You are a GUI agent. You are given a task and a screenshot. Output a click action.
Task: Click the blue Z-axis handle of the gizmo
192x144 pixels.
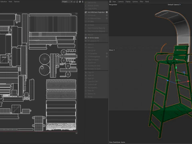click(168, 80)
